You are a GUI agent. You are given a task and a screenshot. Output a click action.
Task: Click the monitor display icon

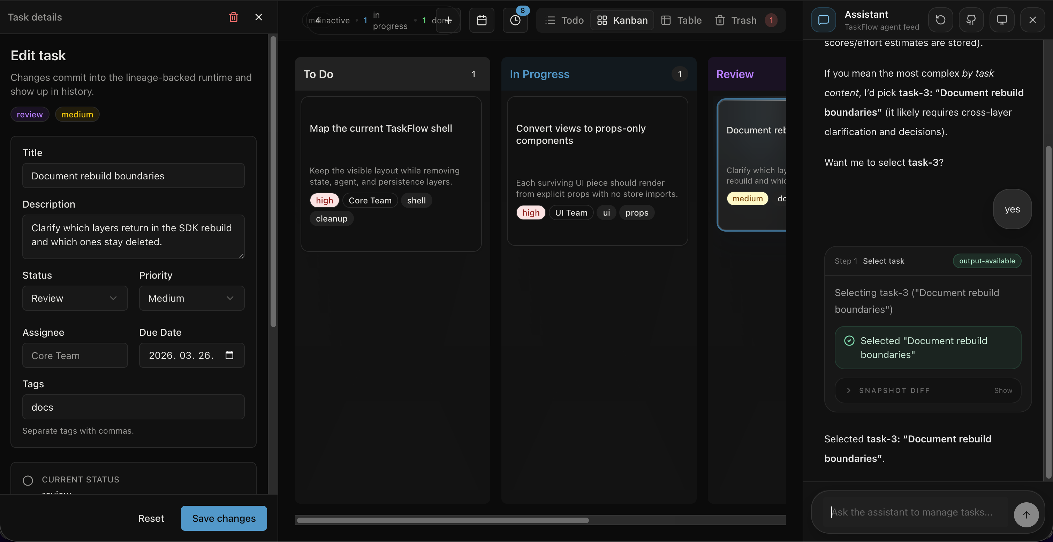coord(1001,20)
